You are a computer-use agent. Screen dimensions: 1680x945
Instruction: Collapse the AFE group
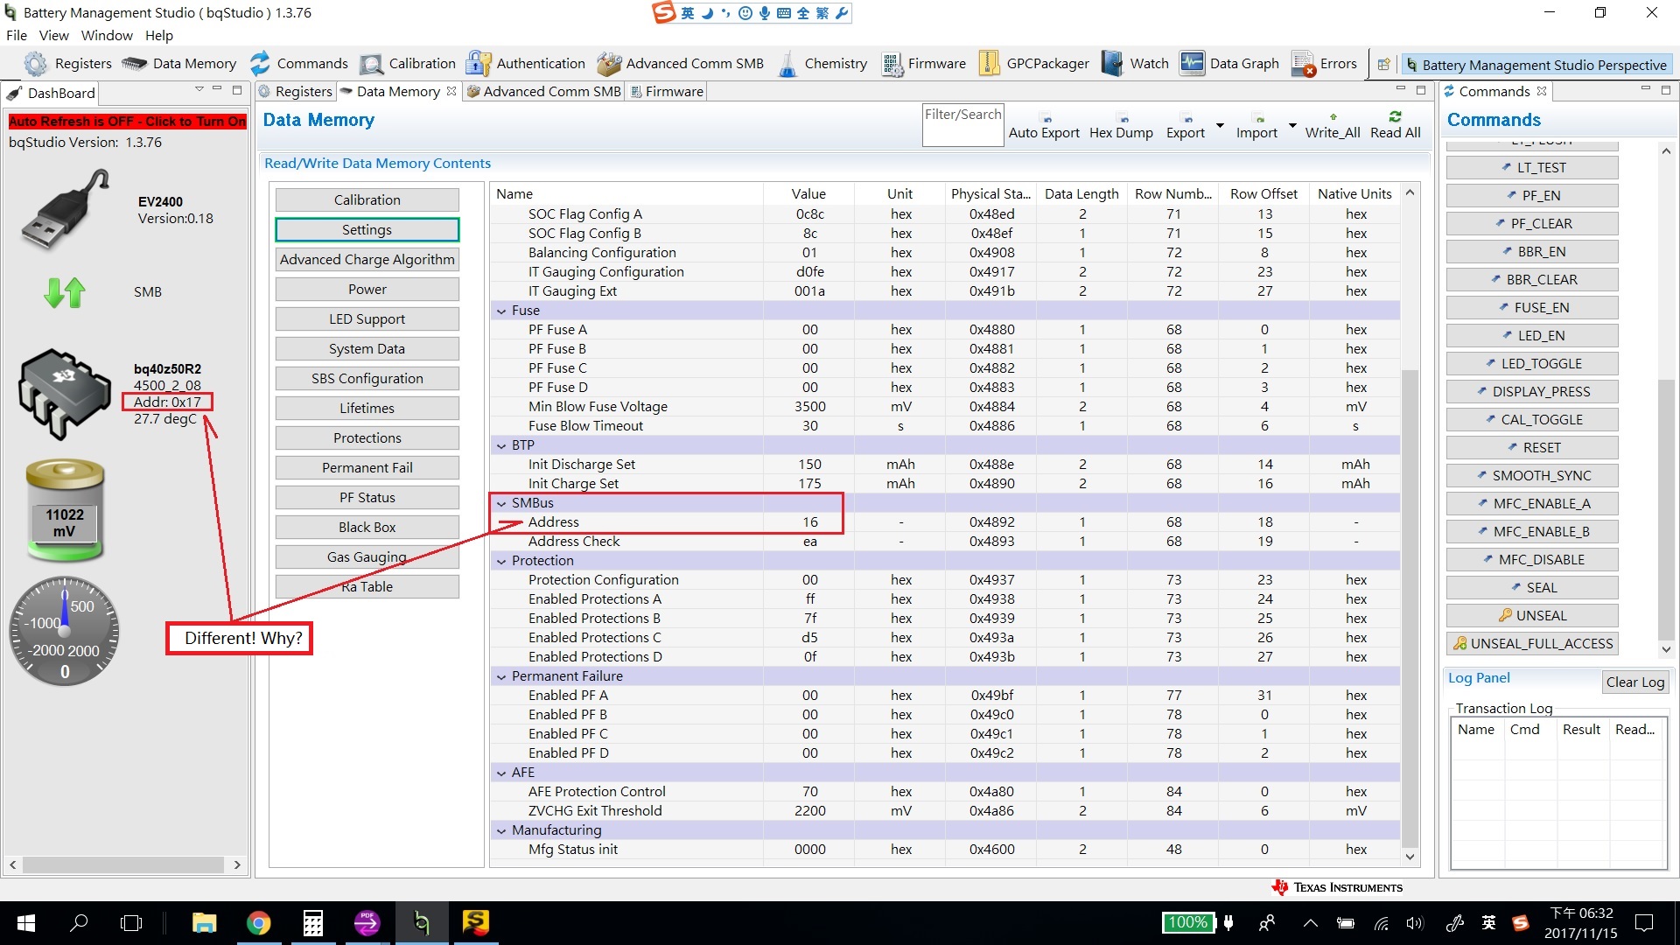(x=501, y=773)
